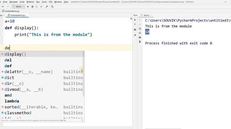Start debugging with the bug icon
Screen dimensions: 231x129
point(32,6)
